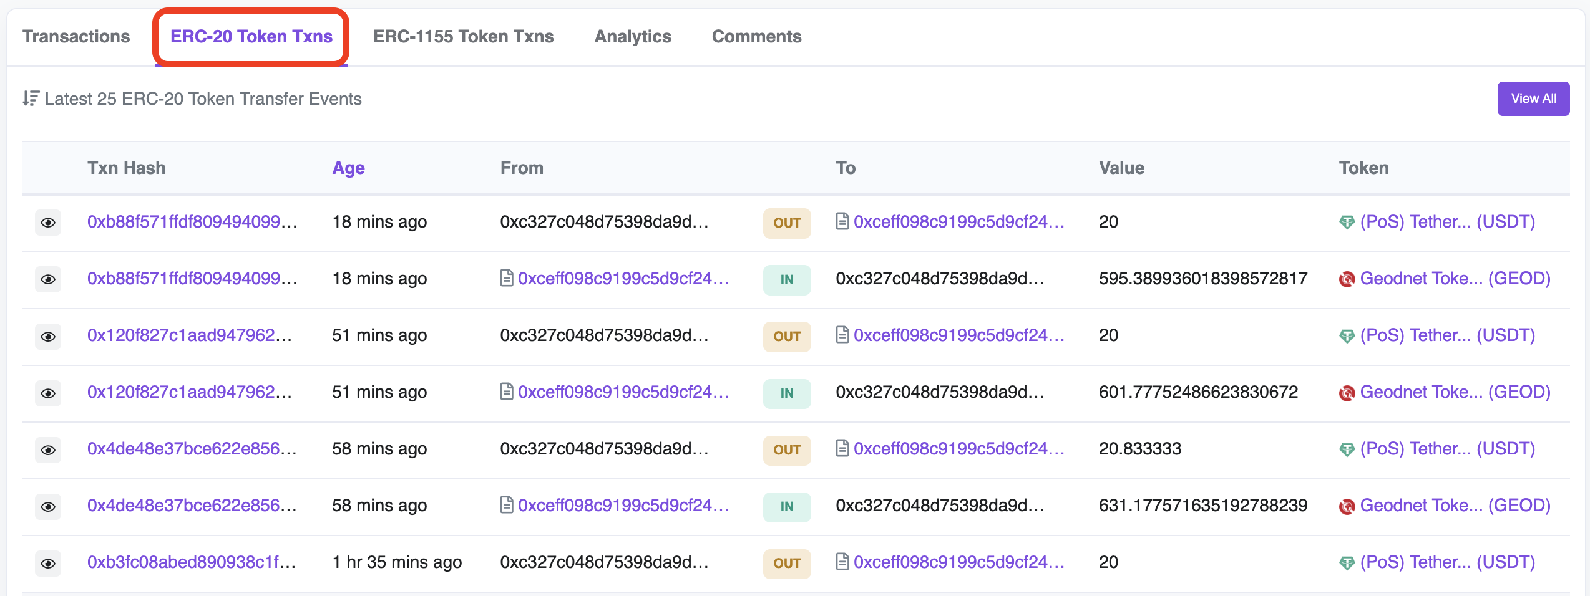Click the eye icon in the first row
1590x596 pixels.
(x=48, y=223)
